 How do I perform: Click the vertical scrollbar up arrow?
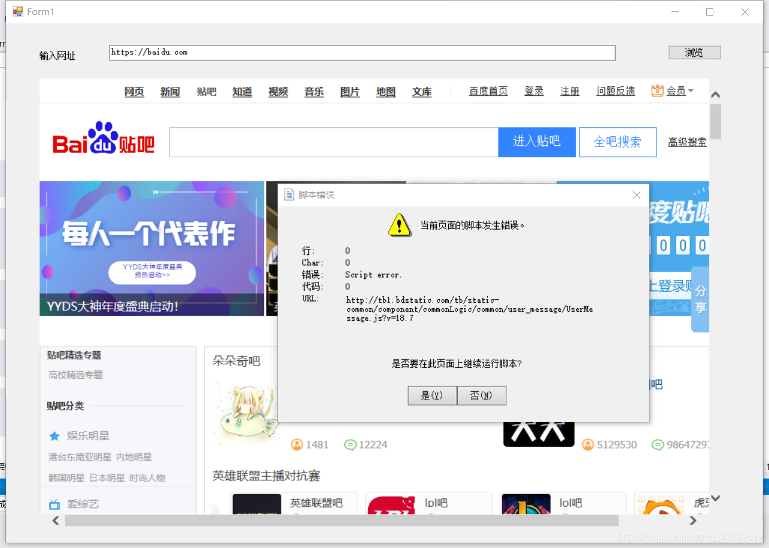[x=715, y=95]
